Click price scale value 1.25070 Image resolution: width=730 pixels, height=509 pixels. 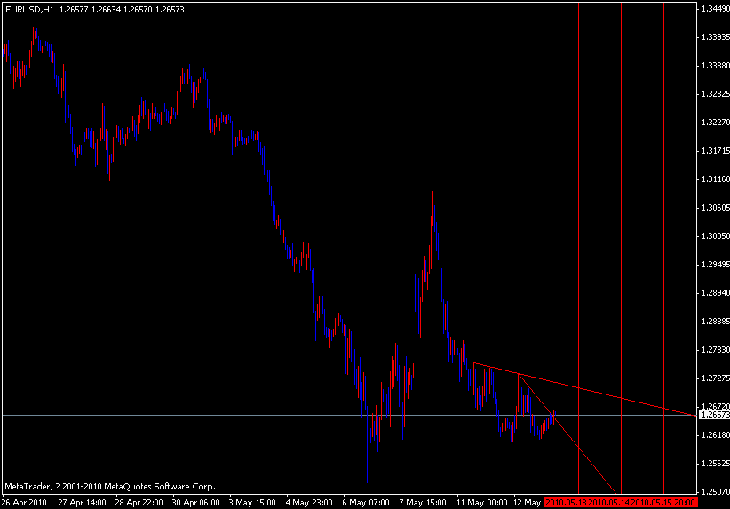715,491
